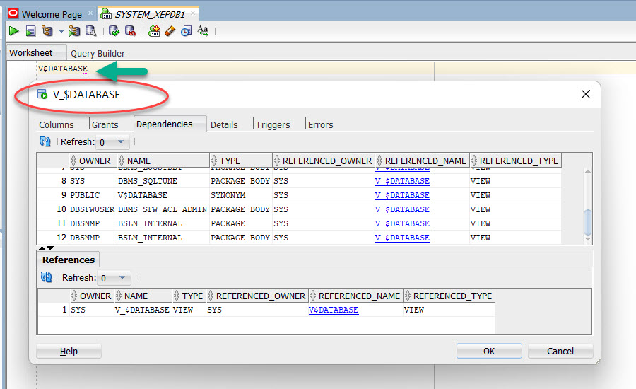Sort References table by TYPE header

click(x=189, y=296)
